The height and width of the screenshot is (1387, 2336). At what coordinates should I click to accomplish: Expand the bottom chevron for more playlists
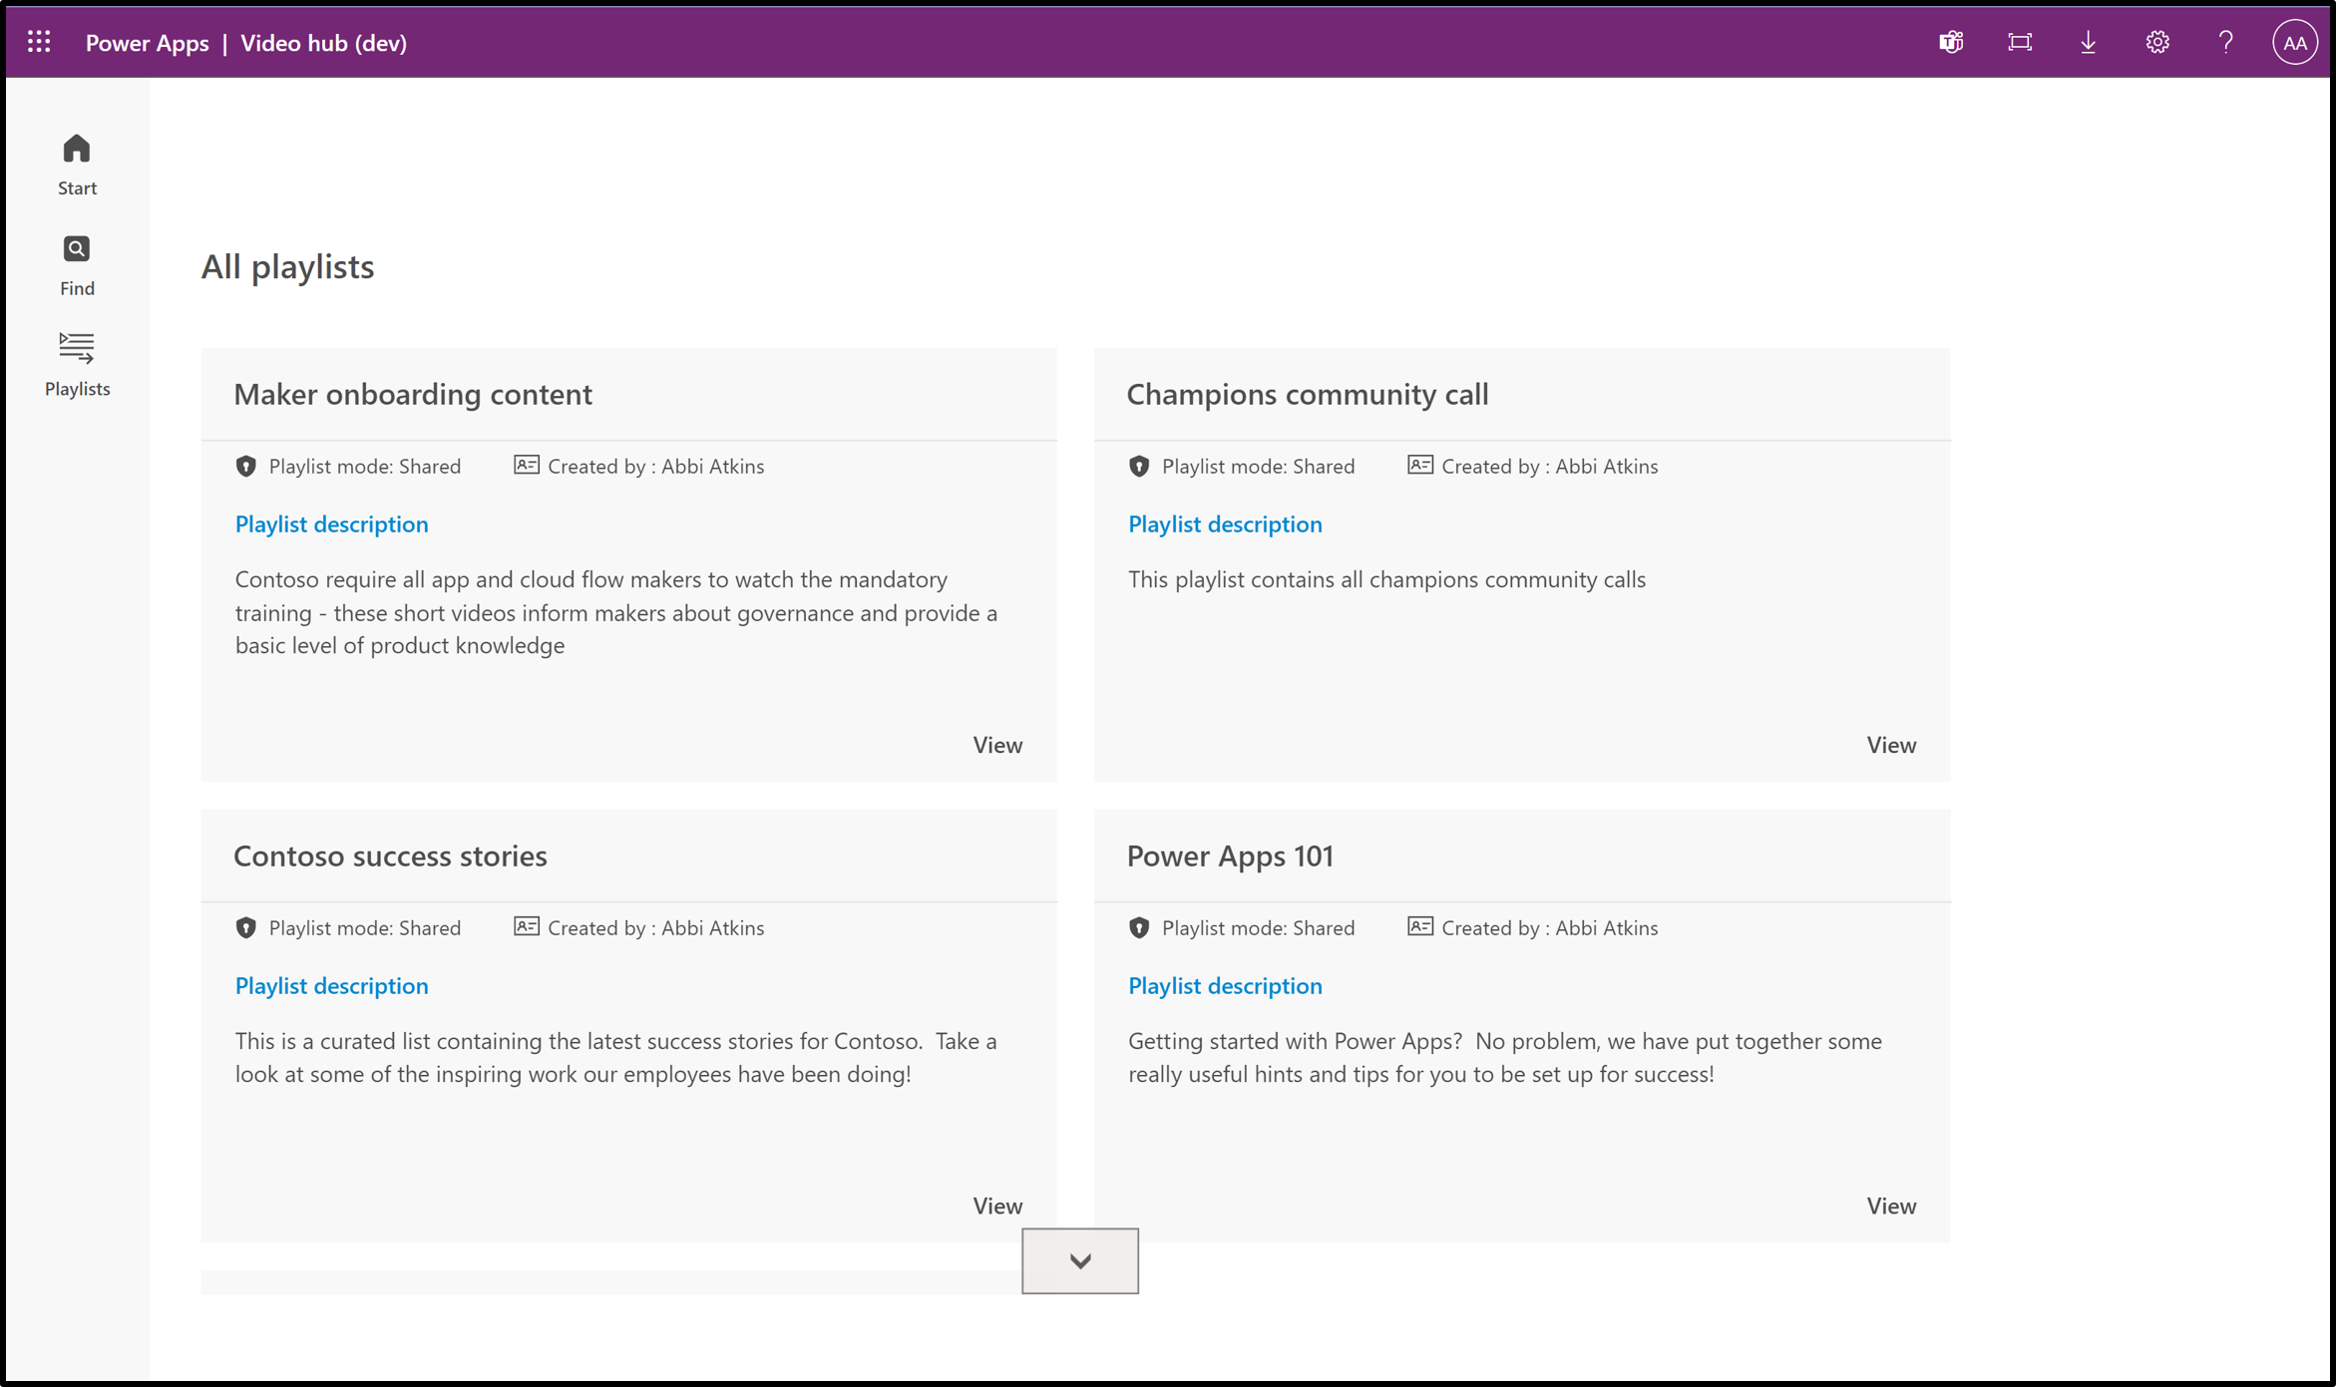point(1079,1259)
